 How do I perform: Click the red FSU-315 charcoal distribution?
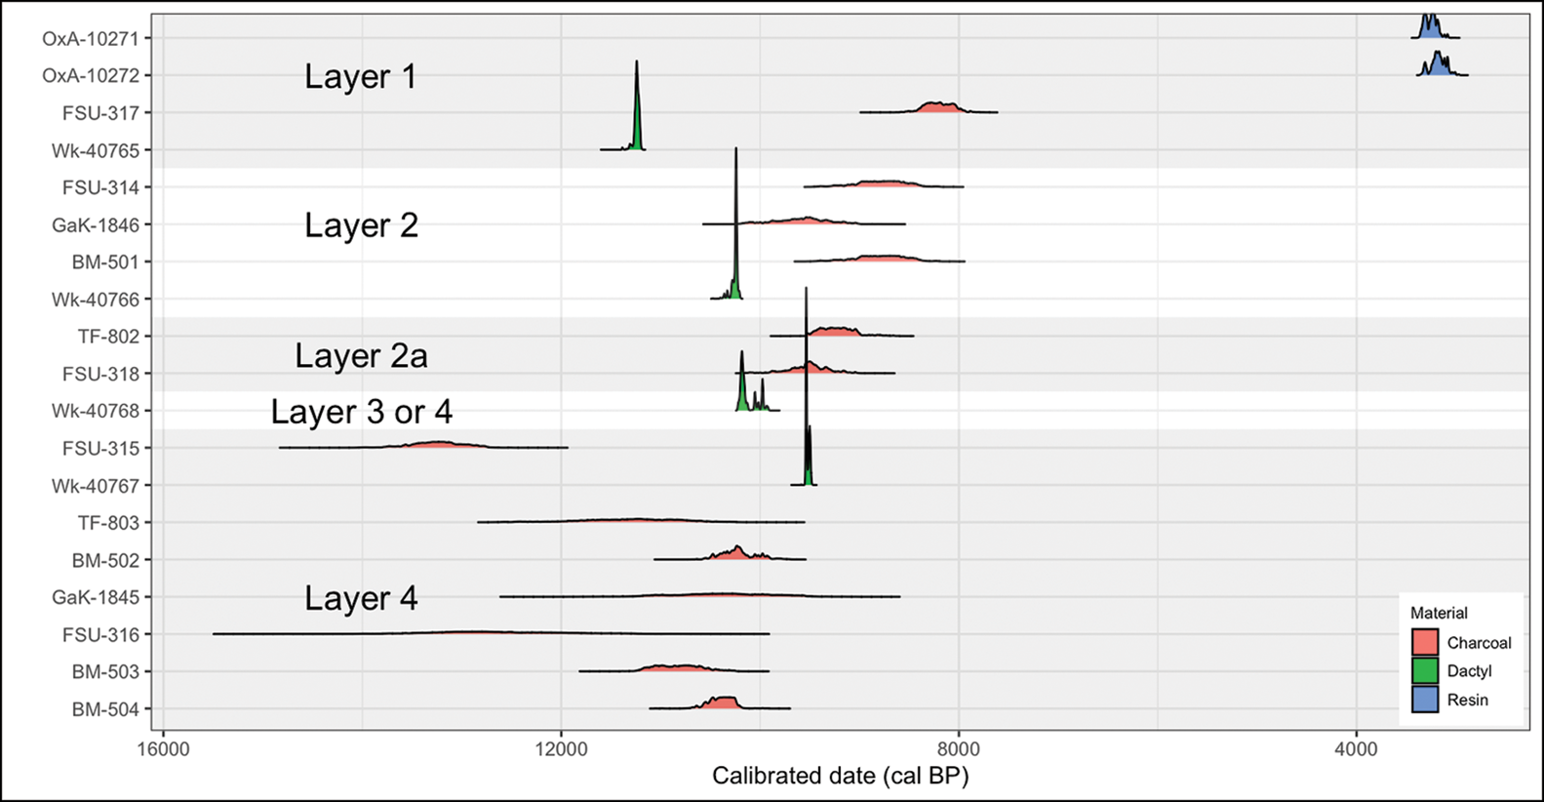[x=439, y=445]
